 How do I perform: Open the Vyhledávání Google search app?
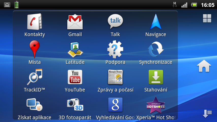[115, 109]
